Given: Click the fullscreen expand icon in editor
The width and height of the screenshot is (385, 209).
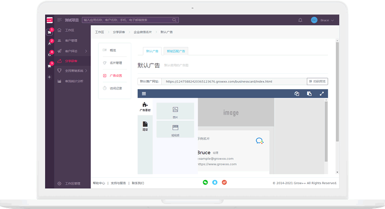Looking at the screenshot, I should pyautogui.click(x=322, y=94).
